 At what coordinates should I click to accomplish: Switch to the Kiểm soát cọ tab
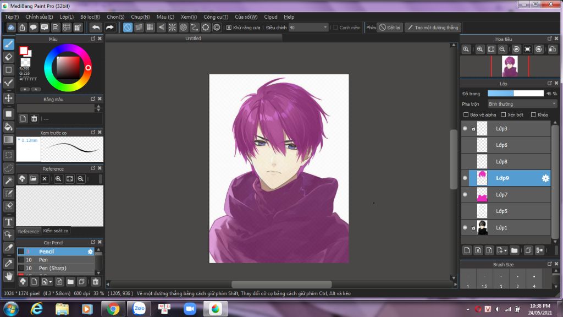56,231
